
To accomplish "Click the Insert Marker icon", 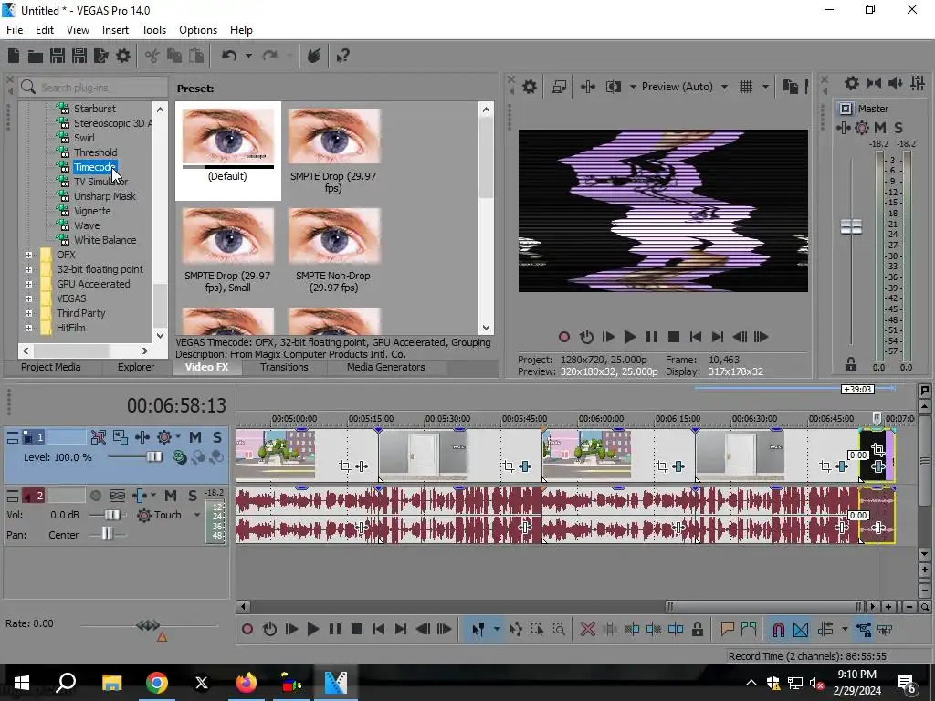I will 727,629.
